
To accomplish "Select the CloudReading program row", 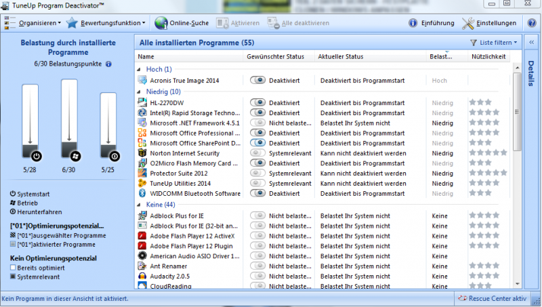I will coord(324,285).
